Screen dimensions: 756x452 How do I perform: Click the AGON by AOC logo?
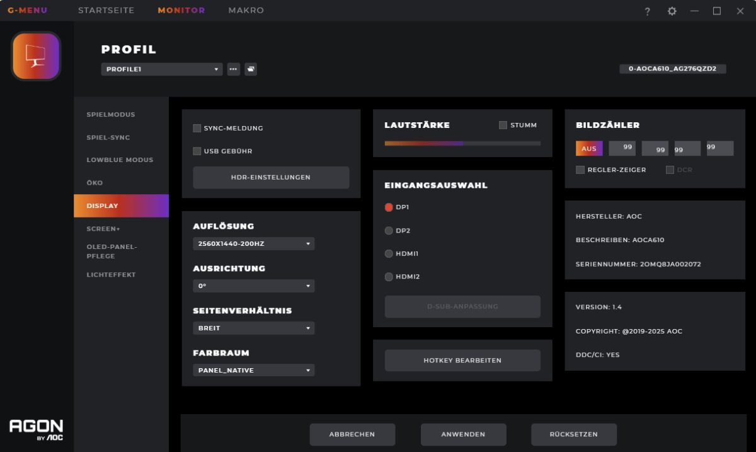[36, 429]
